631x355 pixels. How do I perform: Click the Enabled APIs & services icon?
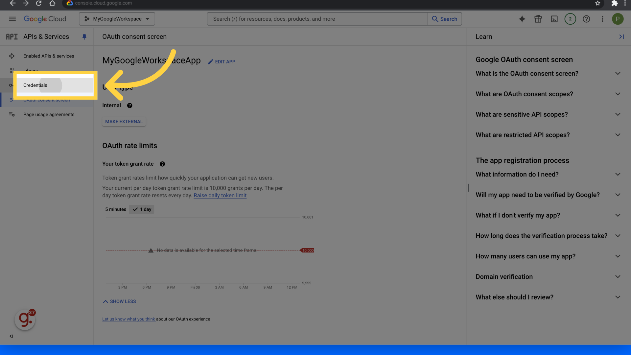tap(12, 56)
